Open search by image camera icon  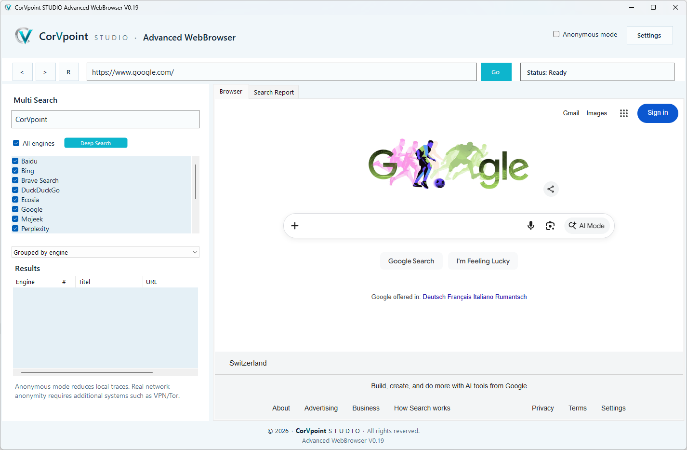point(550,226)
